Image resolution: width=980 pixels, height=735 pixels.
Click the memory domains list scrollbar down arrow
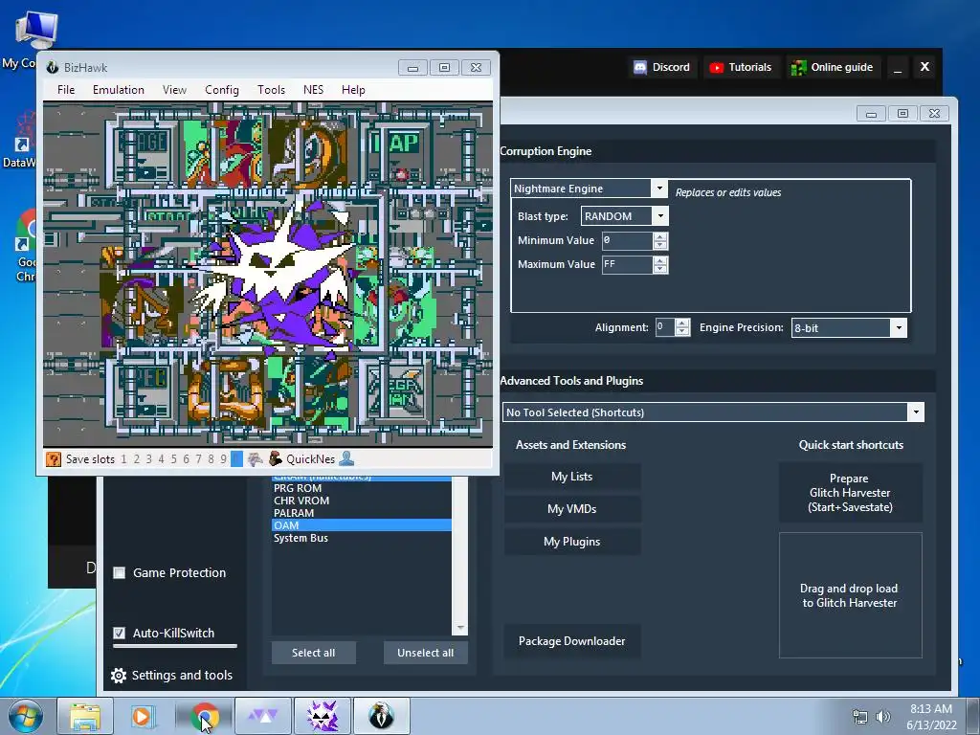coord(460,628)
